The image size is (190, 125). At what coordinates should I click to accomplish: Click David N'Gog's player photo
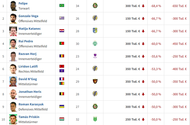13,81
